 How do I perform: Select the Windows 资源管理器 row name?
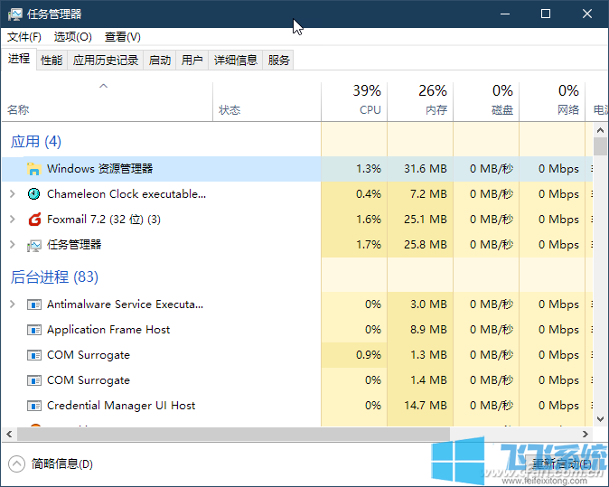(99, 169)
